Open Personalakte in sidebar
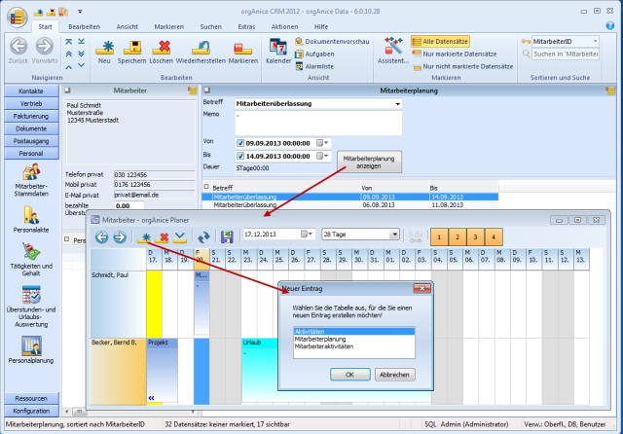623x434 pixels. [31, 219]
